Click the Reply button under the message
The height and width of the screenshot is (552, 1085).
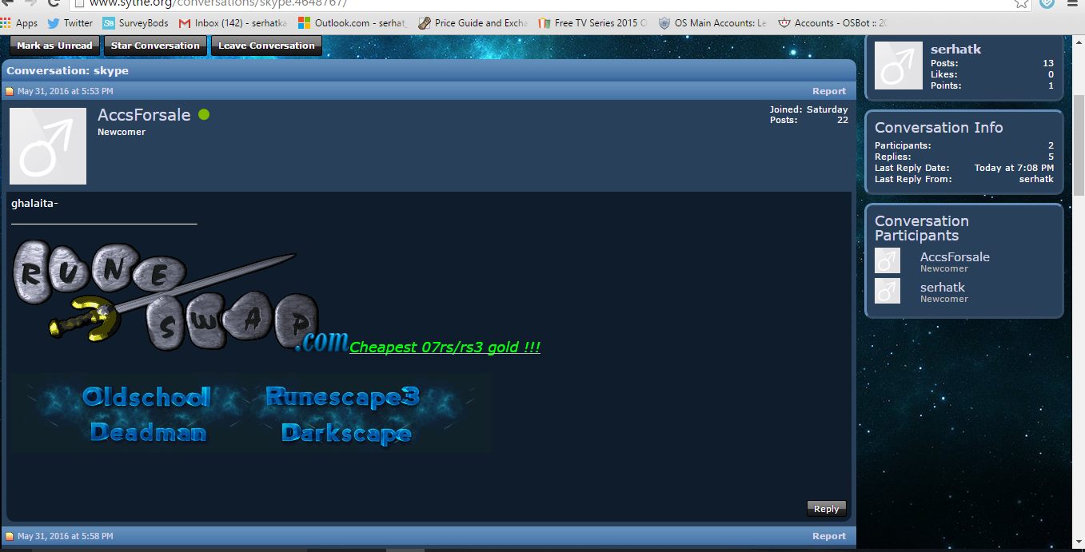pos(826,509)
